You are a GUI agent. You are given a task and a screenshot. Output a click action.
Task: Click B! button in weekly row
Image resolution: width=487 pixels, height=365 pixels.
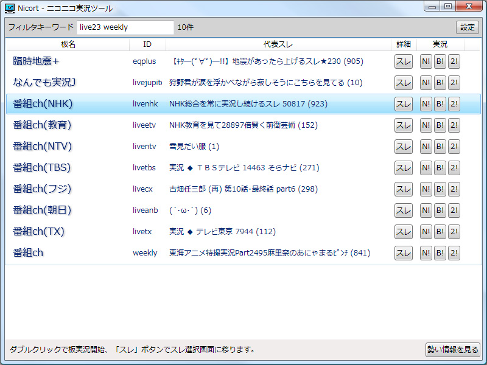pyautogui.click(x=440, y=253)
